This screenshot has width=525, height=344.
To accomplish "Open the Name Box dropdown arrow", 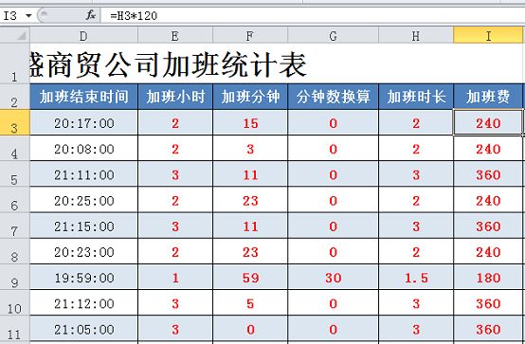I will tap(28, 16).
